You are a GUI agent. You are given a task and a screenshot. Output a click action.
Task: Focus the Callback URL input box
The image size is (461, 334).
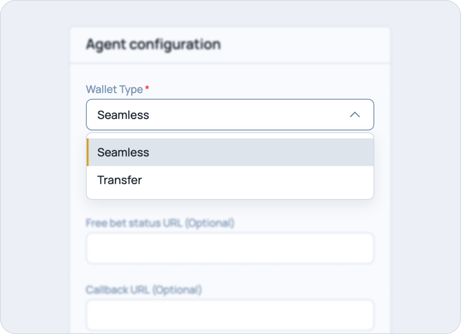click(x=230, y=315)
